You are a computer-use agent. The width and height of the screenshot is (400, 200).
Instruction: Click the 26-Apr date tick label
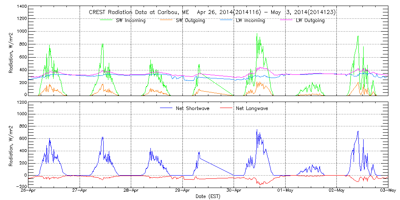(x=29, y=190)
